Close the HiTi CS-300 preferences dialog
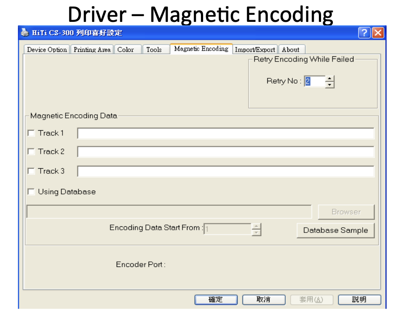This screenshot has height=312, width=401. click(x=378, y=33)
